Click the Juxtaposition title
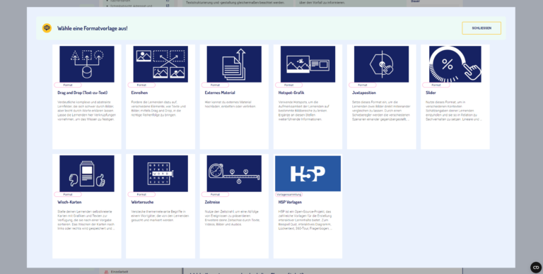543x274 pixels. (364, 93)
